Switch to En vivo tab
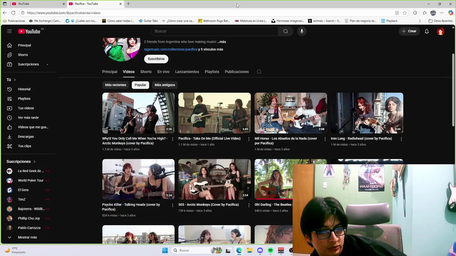The width and height of the screenshot is (456, 256). coord(163,72)
